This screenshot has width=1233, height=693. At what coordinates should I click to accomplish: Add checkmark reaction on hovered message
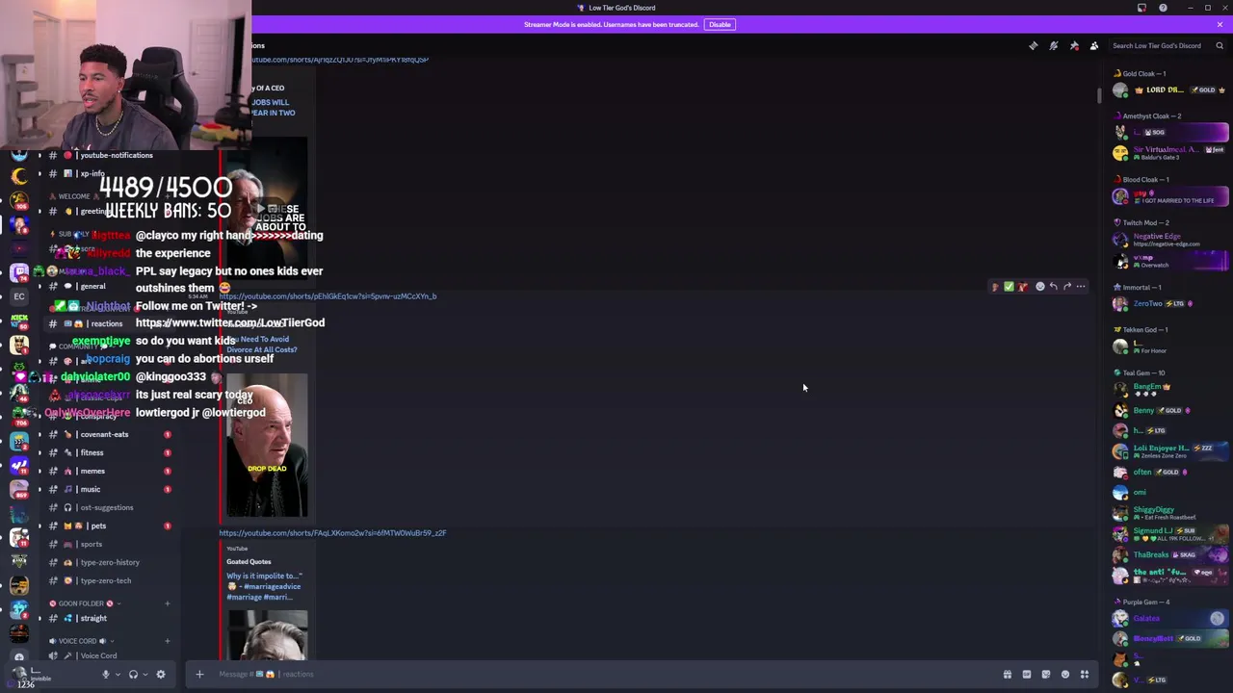tap(1009, 286)
